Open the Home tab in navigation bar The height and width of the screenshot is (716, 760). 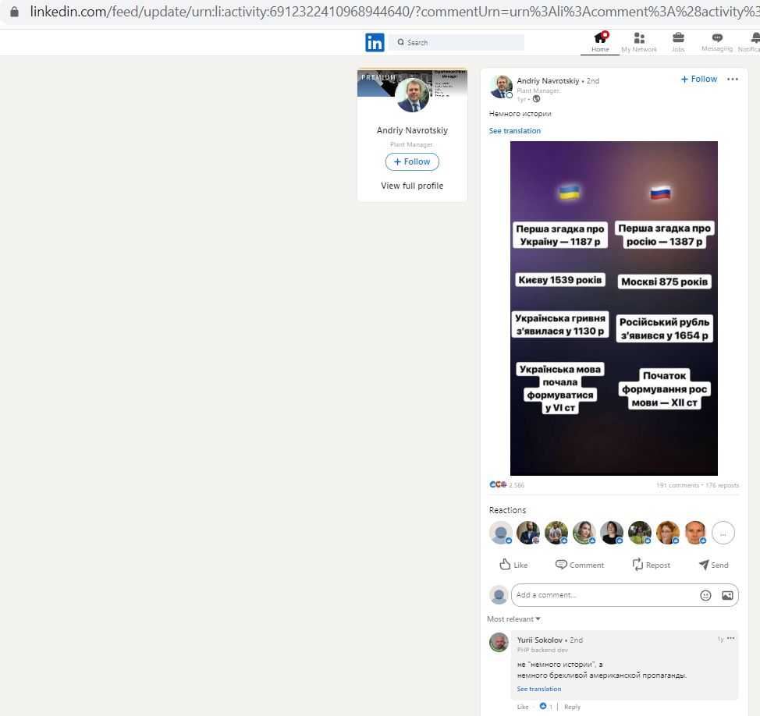click(x=600, y=42)
